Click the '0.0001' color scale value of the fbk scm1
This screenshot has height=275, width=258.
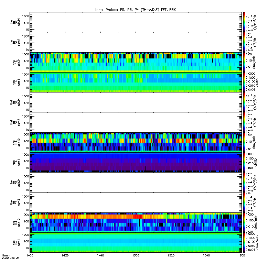pos(250,250)
